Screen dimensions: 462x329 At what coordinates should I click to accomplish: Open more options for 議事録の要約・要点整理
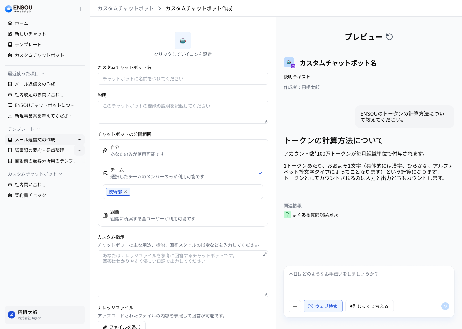(79, 150)
